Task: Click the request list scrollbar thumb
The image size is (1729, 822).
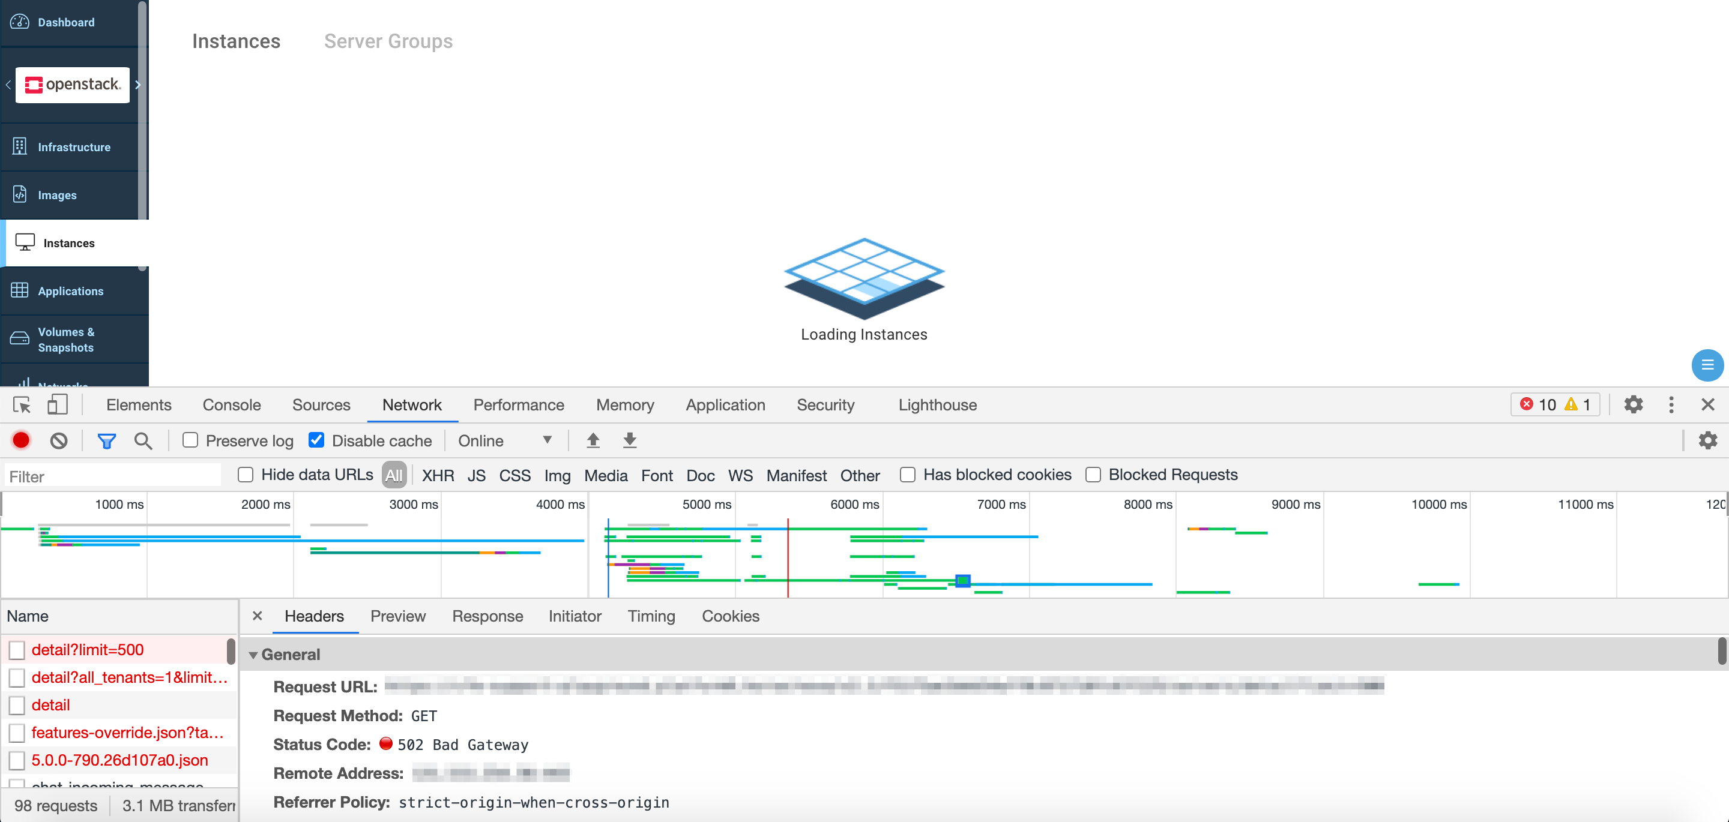Action: pyautogui.click(x=231, y=651)
